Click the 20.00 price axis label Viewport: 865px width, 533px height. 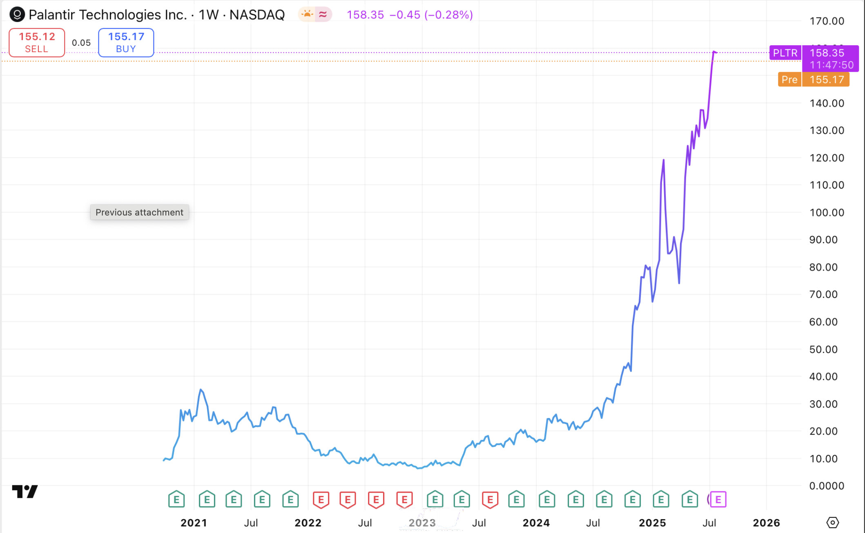click(x=823, y=431)
